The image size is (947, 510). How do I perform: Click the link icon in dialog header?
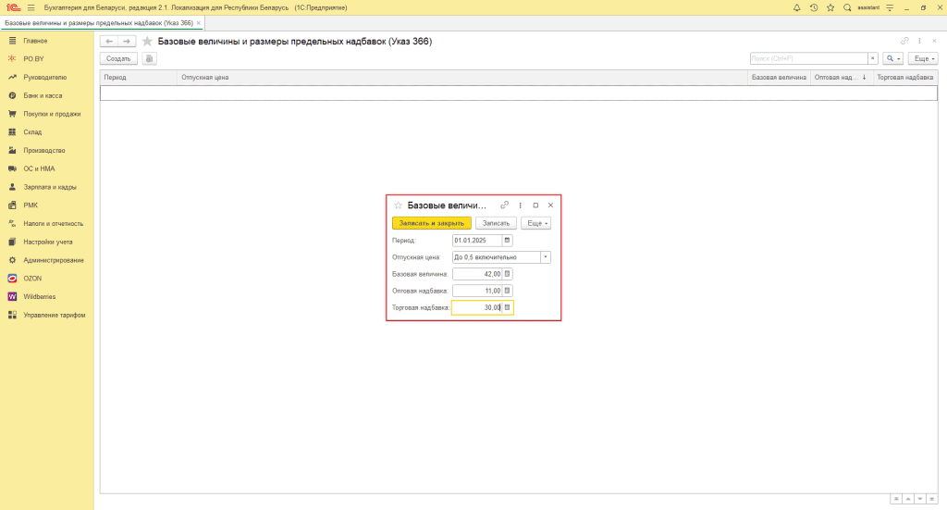point(504,205)
